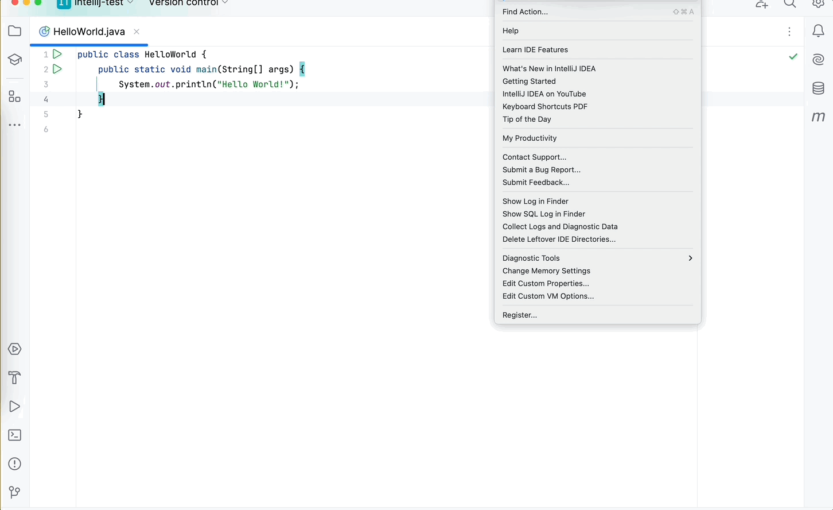This screenshot has height=510, width=833.
Task: Open Search Everywhere magnifier icon
Action: click(790, 3)
